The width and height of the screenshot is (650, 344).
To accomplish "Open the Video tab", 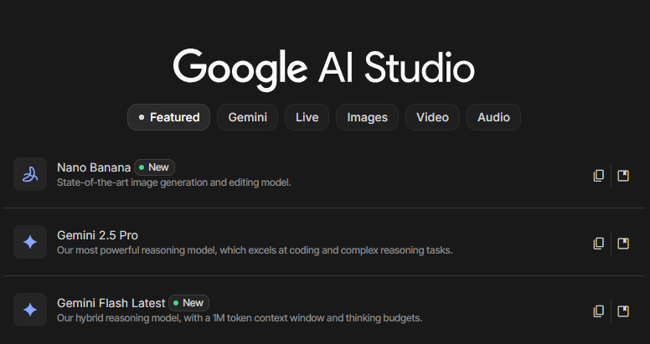I will 432,117.
